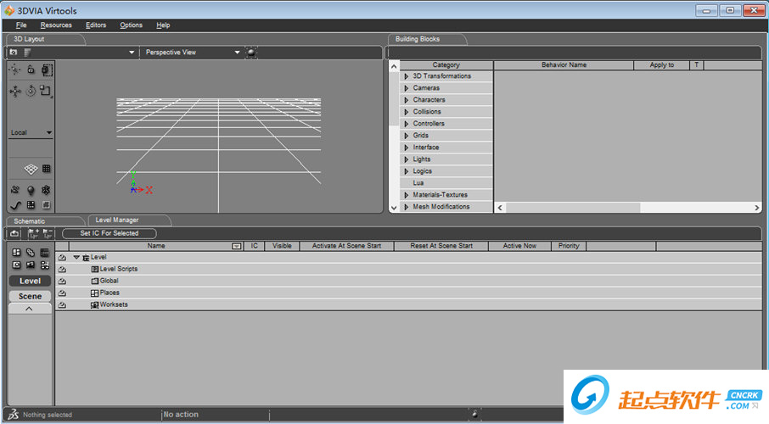Toggle the IC icon for Level row
The height and width of the screenshot is (424, 769).
point(62,257)
